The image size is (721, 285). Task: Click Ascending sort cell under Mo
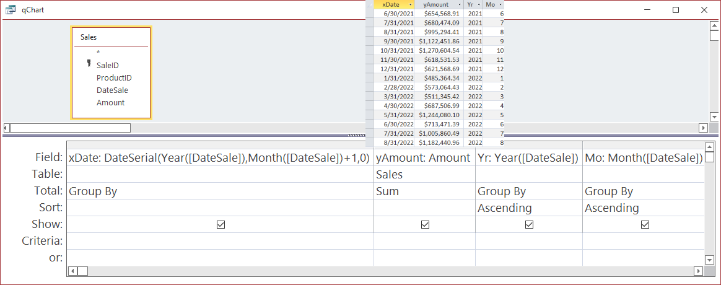click(x=644, y=208)
